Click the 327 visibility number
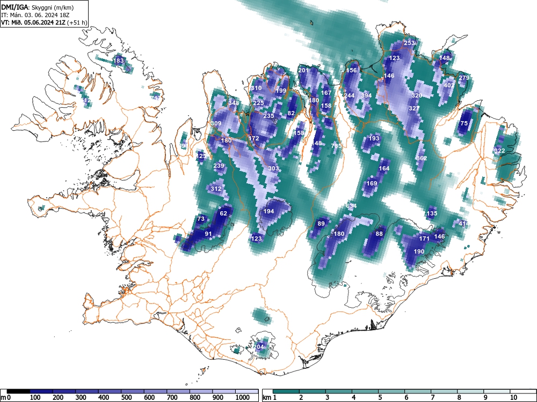Image resolution: width=537 pixels, height=402 pixels. click(413, 108)
